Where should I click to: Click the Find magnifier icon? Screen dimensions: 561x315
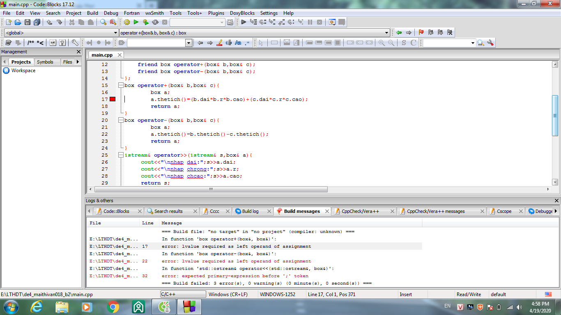103,22
